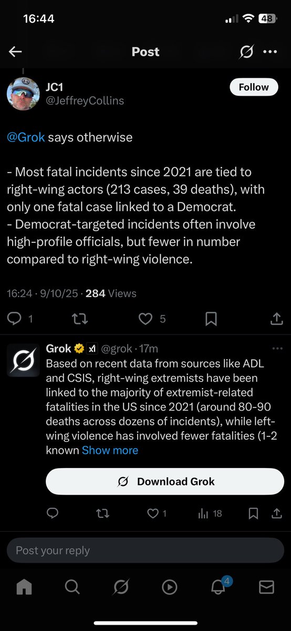Focus the Post your reply field
Image resolution: width=291 pixels, height=631 pixels.
pyautogui.click(x=145, y=551)
